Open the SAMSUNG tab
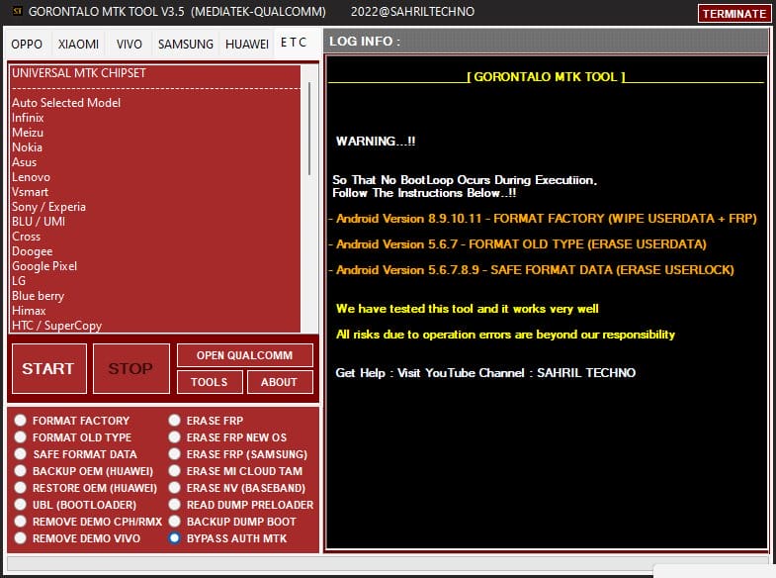 [186, 45]
